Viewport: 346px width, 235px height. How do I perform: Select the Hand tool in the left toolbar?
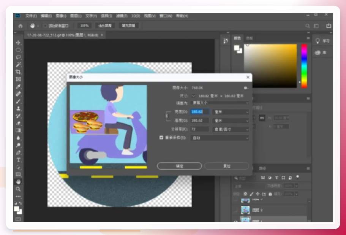click(x=18, y=181)
